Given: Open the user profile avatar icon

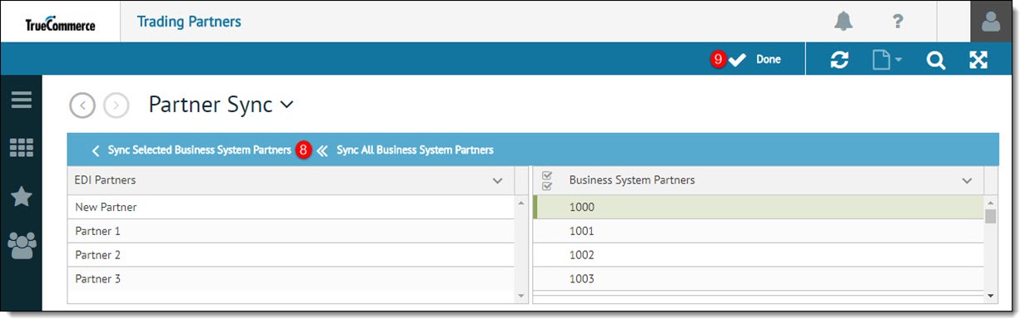Looking at the screenshot, I should (991, 22).
